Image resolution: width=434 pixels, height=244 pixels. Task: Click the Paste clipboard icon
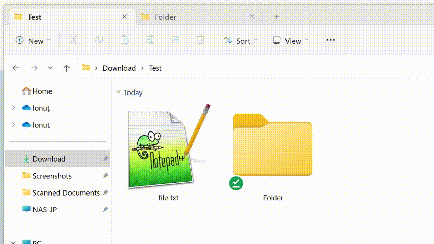124,40
